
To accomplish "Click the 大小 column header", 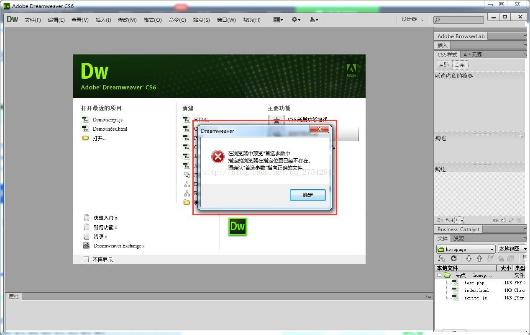I will point(505,268).
